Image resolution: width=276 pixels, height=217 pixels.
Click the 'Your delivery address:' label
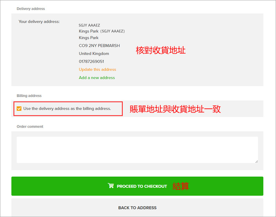(x=39, y=22)
